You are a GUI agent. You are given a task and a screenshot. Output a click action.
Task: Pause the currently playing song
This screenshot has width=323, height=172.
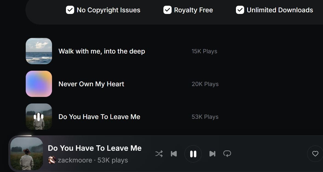[x=193, y=154]
